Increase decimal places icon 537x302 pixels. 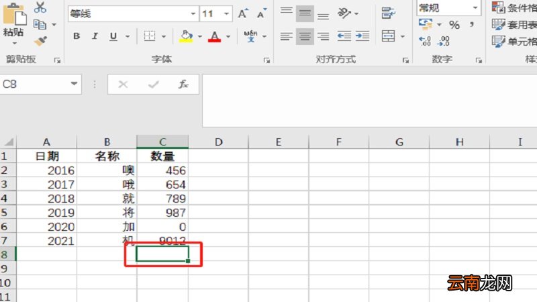click(x=425, y=42)
